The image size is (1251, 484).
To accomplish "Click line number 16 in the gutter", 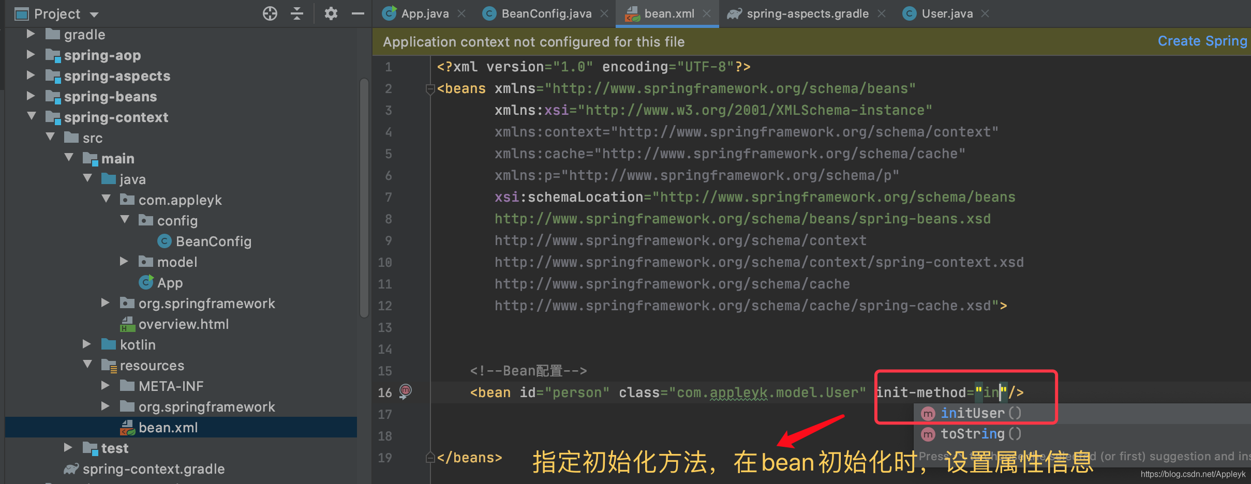I will 384,392.
